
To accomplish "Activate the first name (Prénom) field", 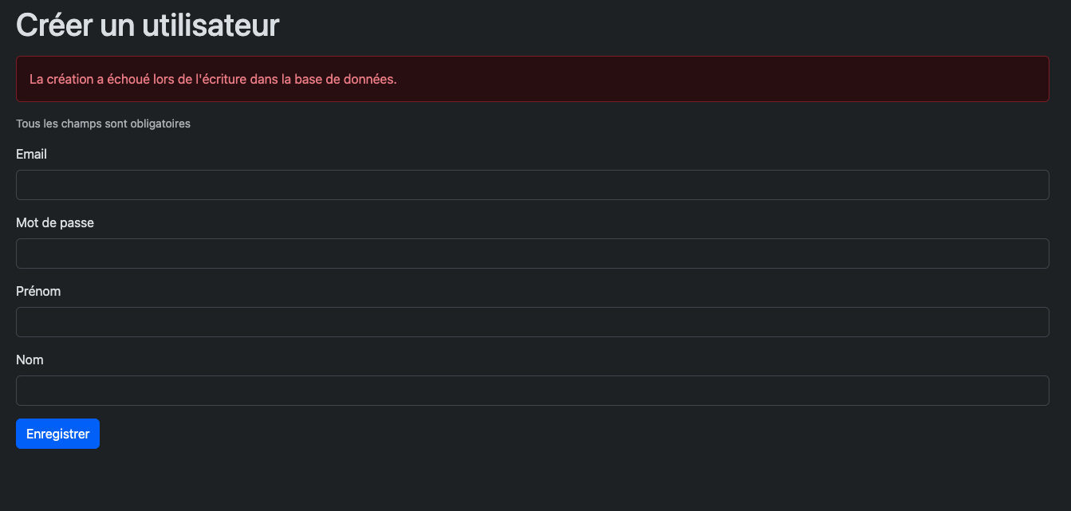I will (x=532, y=322).
